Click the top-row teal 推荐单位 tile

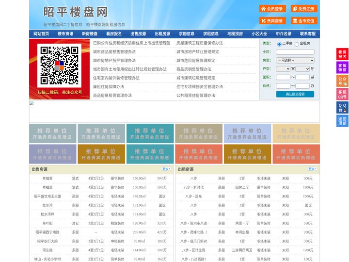point(150,133)
